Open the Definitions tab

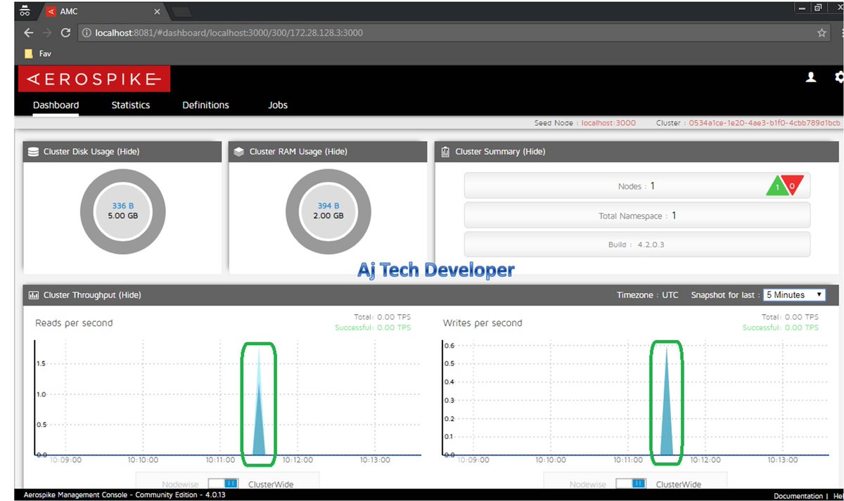(x=205, y=105)
